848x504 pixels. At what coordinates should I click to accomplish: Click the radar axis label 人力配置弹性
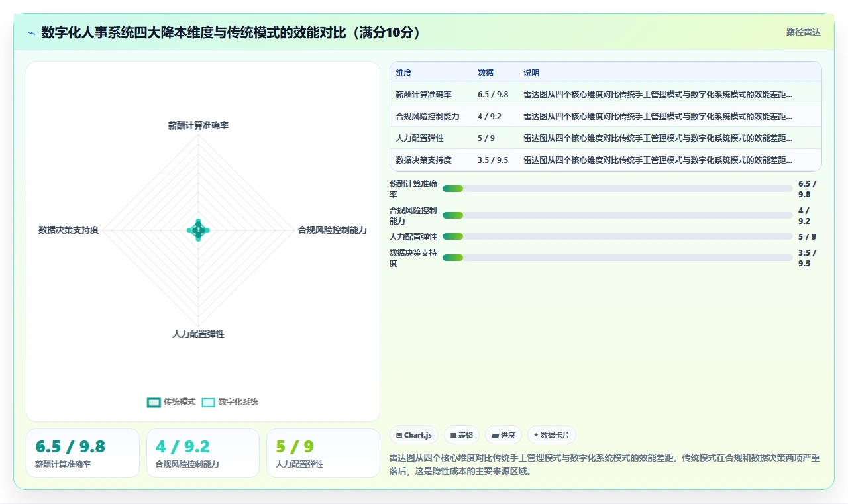tap(198, 334)
